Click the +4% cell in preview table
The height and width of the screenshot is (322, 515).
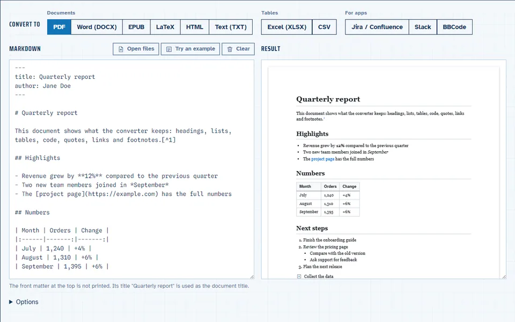349,195
